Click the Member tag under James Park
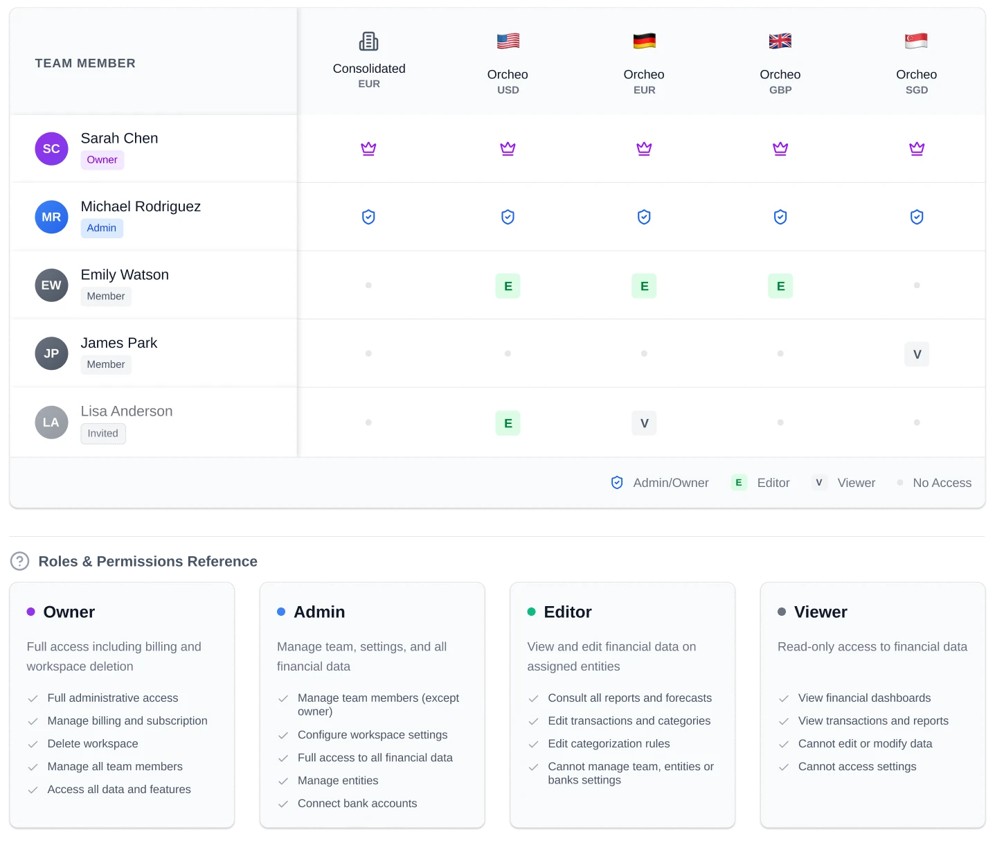 106,364
